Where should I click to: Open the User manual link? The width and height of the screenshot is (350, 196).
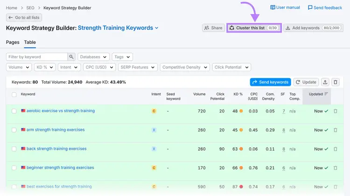[285, 7]
